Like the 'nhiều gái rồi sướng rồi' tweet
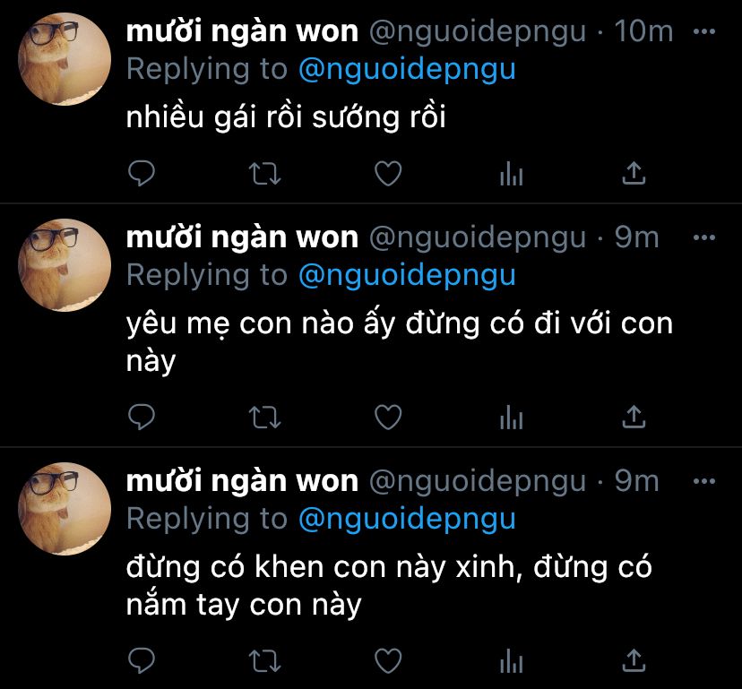 388,173
